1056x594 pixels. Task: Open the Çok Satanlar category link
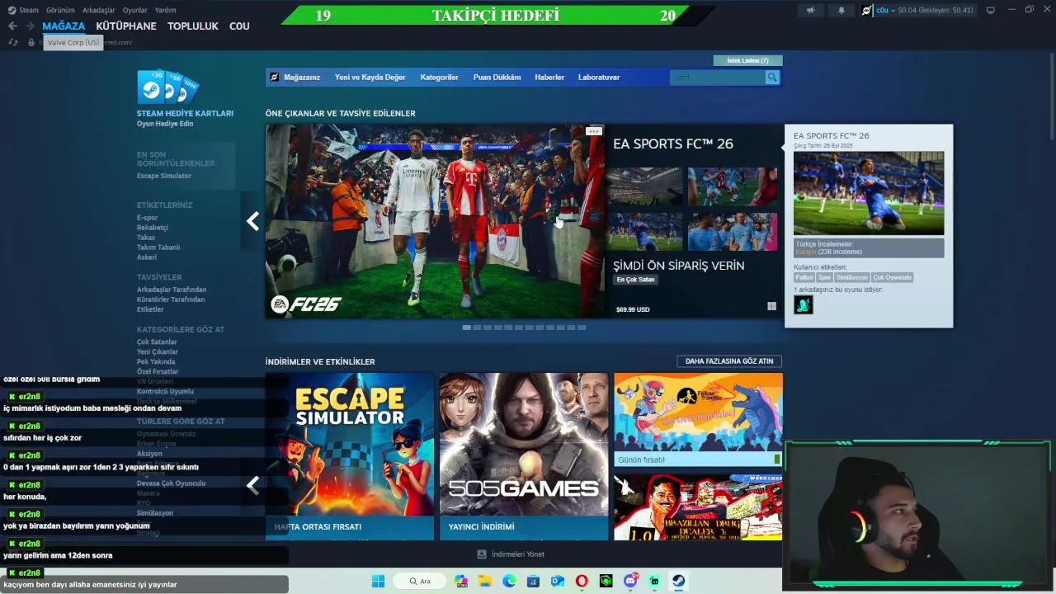pyautogui.click(x=157, y=342)
